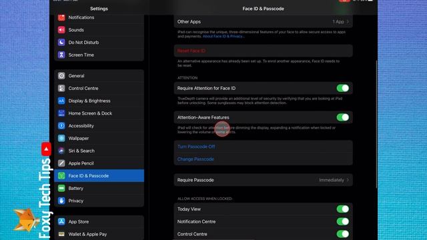Open About Face ID & Privacy link
Viewport: 427px width, 240px height.
click(224, 36)
